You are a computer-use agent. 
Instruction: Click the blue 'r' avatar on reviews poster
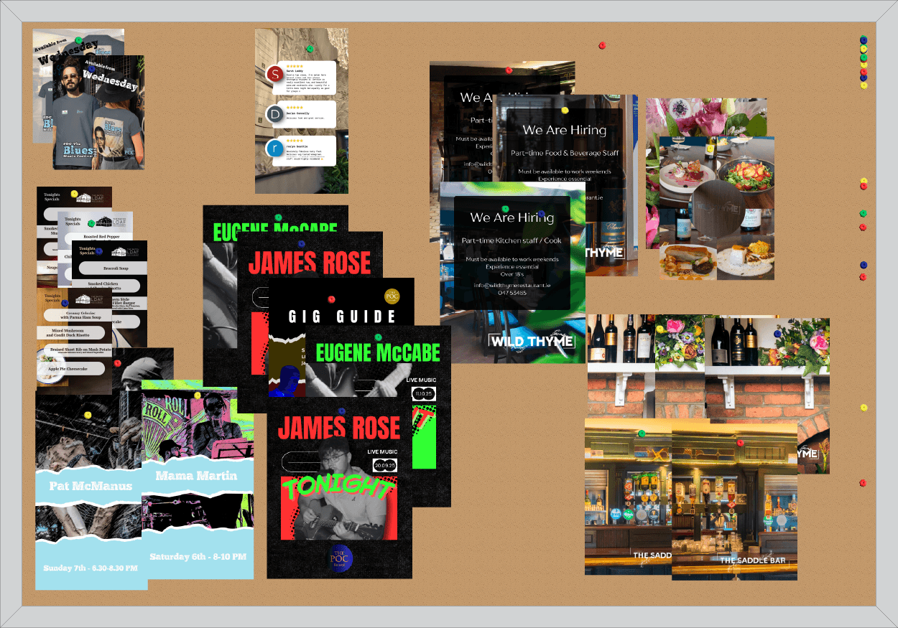point(274,149)
